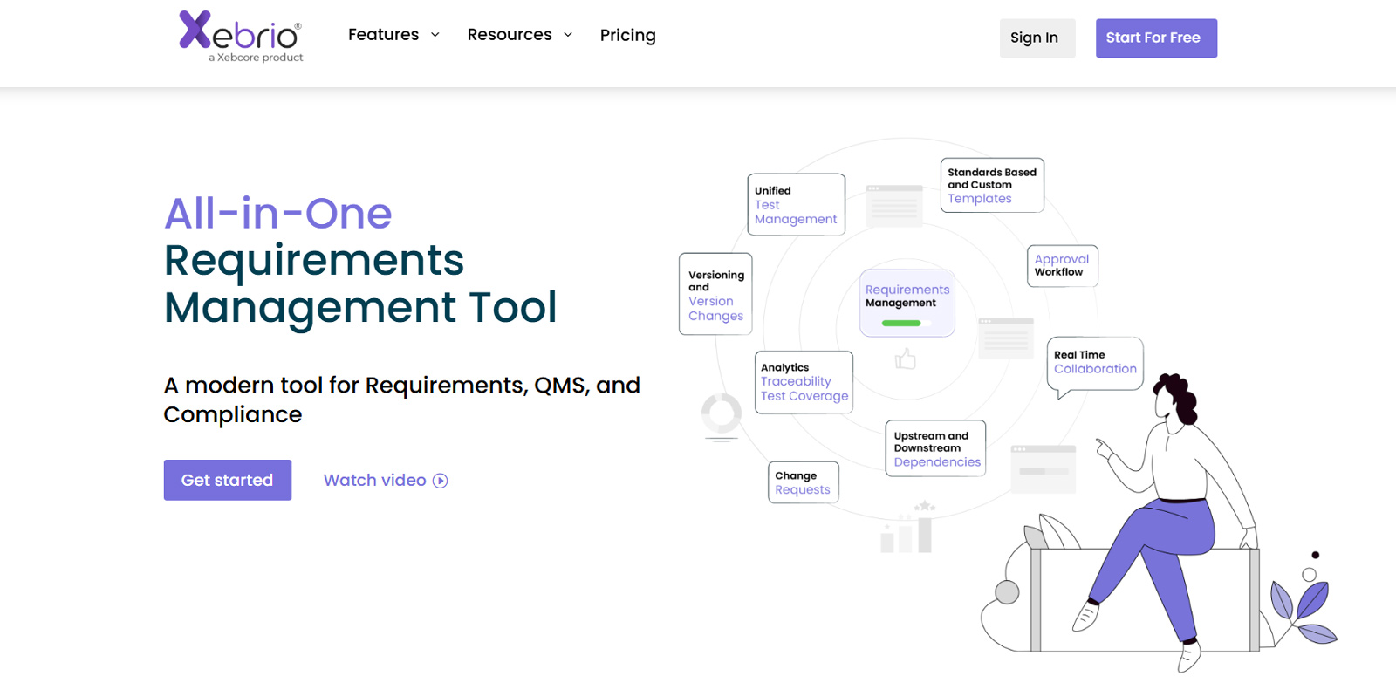The height and width of the screenshot is (683, 1396).
Task: Click the donut chart icon
Action: 722,413
